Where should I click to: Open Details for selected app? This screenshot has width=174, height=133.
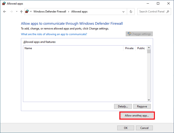click(x=123, y=106)
